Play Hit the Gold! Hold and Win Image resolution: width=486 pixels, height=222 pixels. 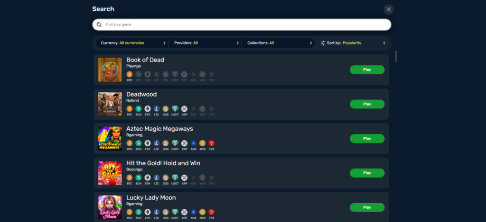(367, 173)
